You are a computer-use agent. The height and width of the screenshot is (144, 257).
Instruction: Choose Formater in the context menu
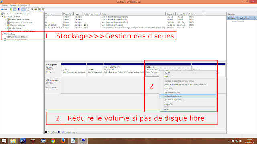click(188, 88)
